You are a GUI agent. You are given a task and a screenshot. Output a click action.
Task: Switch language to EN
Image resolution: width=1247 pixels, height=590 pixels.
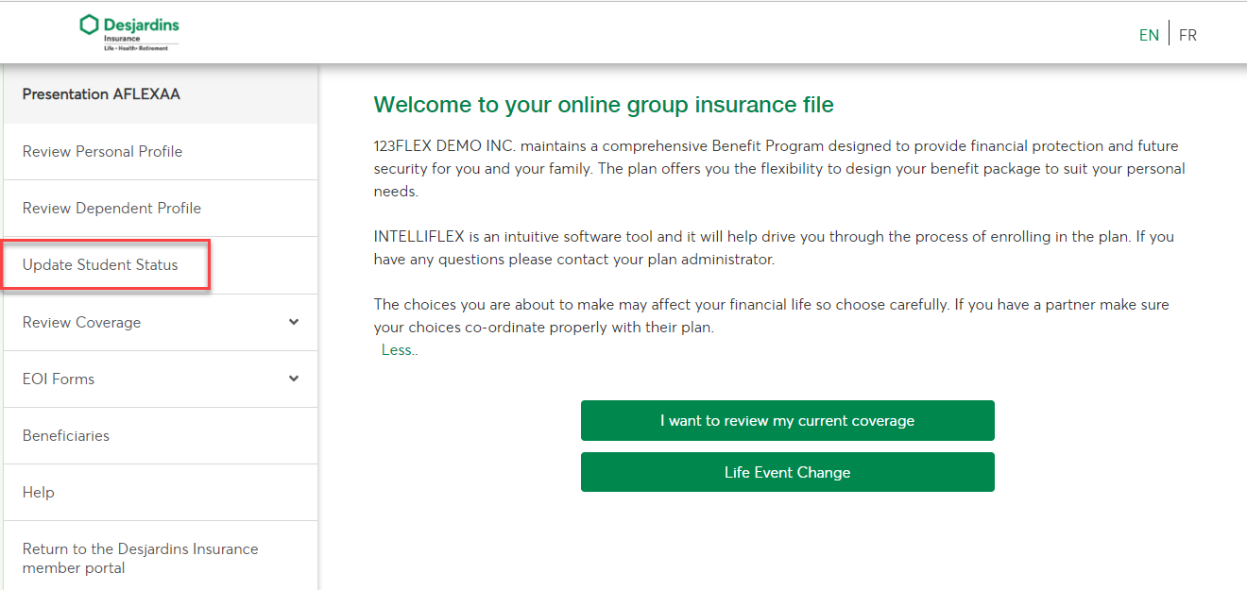click(x=1149, y=35)
